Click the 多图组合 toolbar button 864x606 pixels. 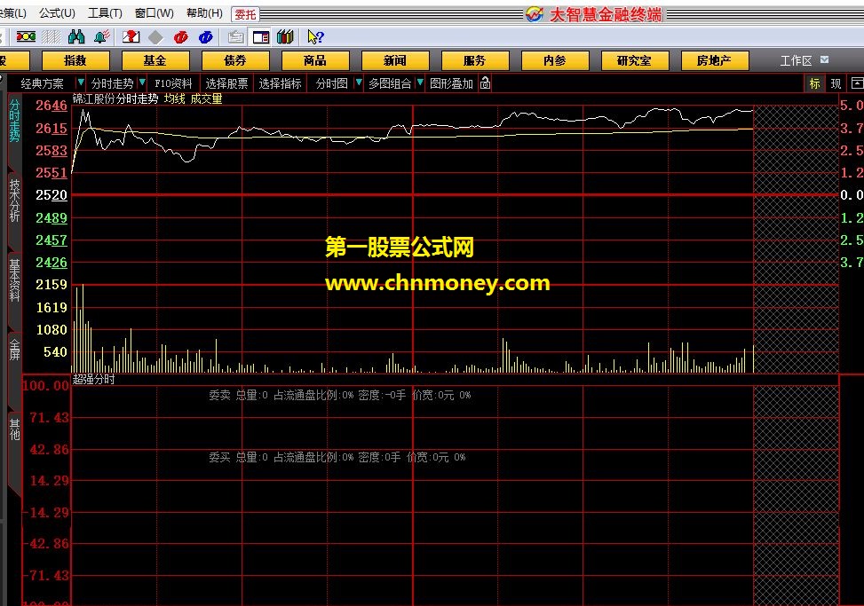point(390,83)
